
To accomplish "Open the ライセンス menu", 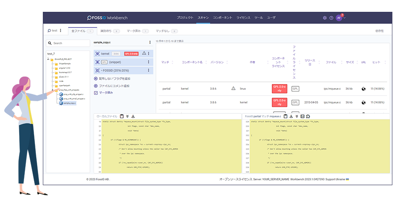I will point(243,18).
